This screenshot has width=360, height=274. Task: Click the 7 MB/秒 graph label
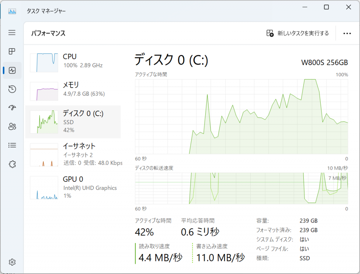(337, 178)
